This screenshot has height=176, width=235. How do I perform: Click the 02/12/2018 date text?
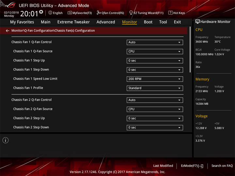(x=11, y=13)
